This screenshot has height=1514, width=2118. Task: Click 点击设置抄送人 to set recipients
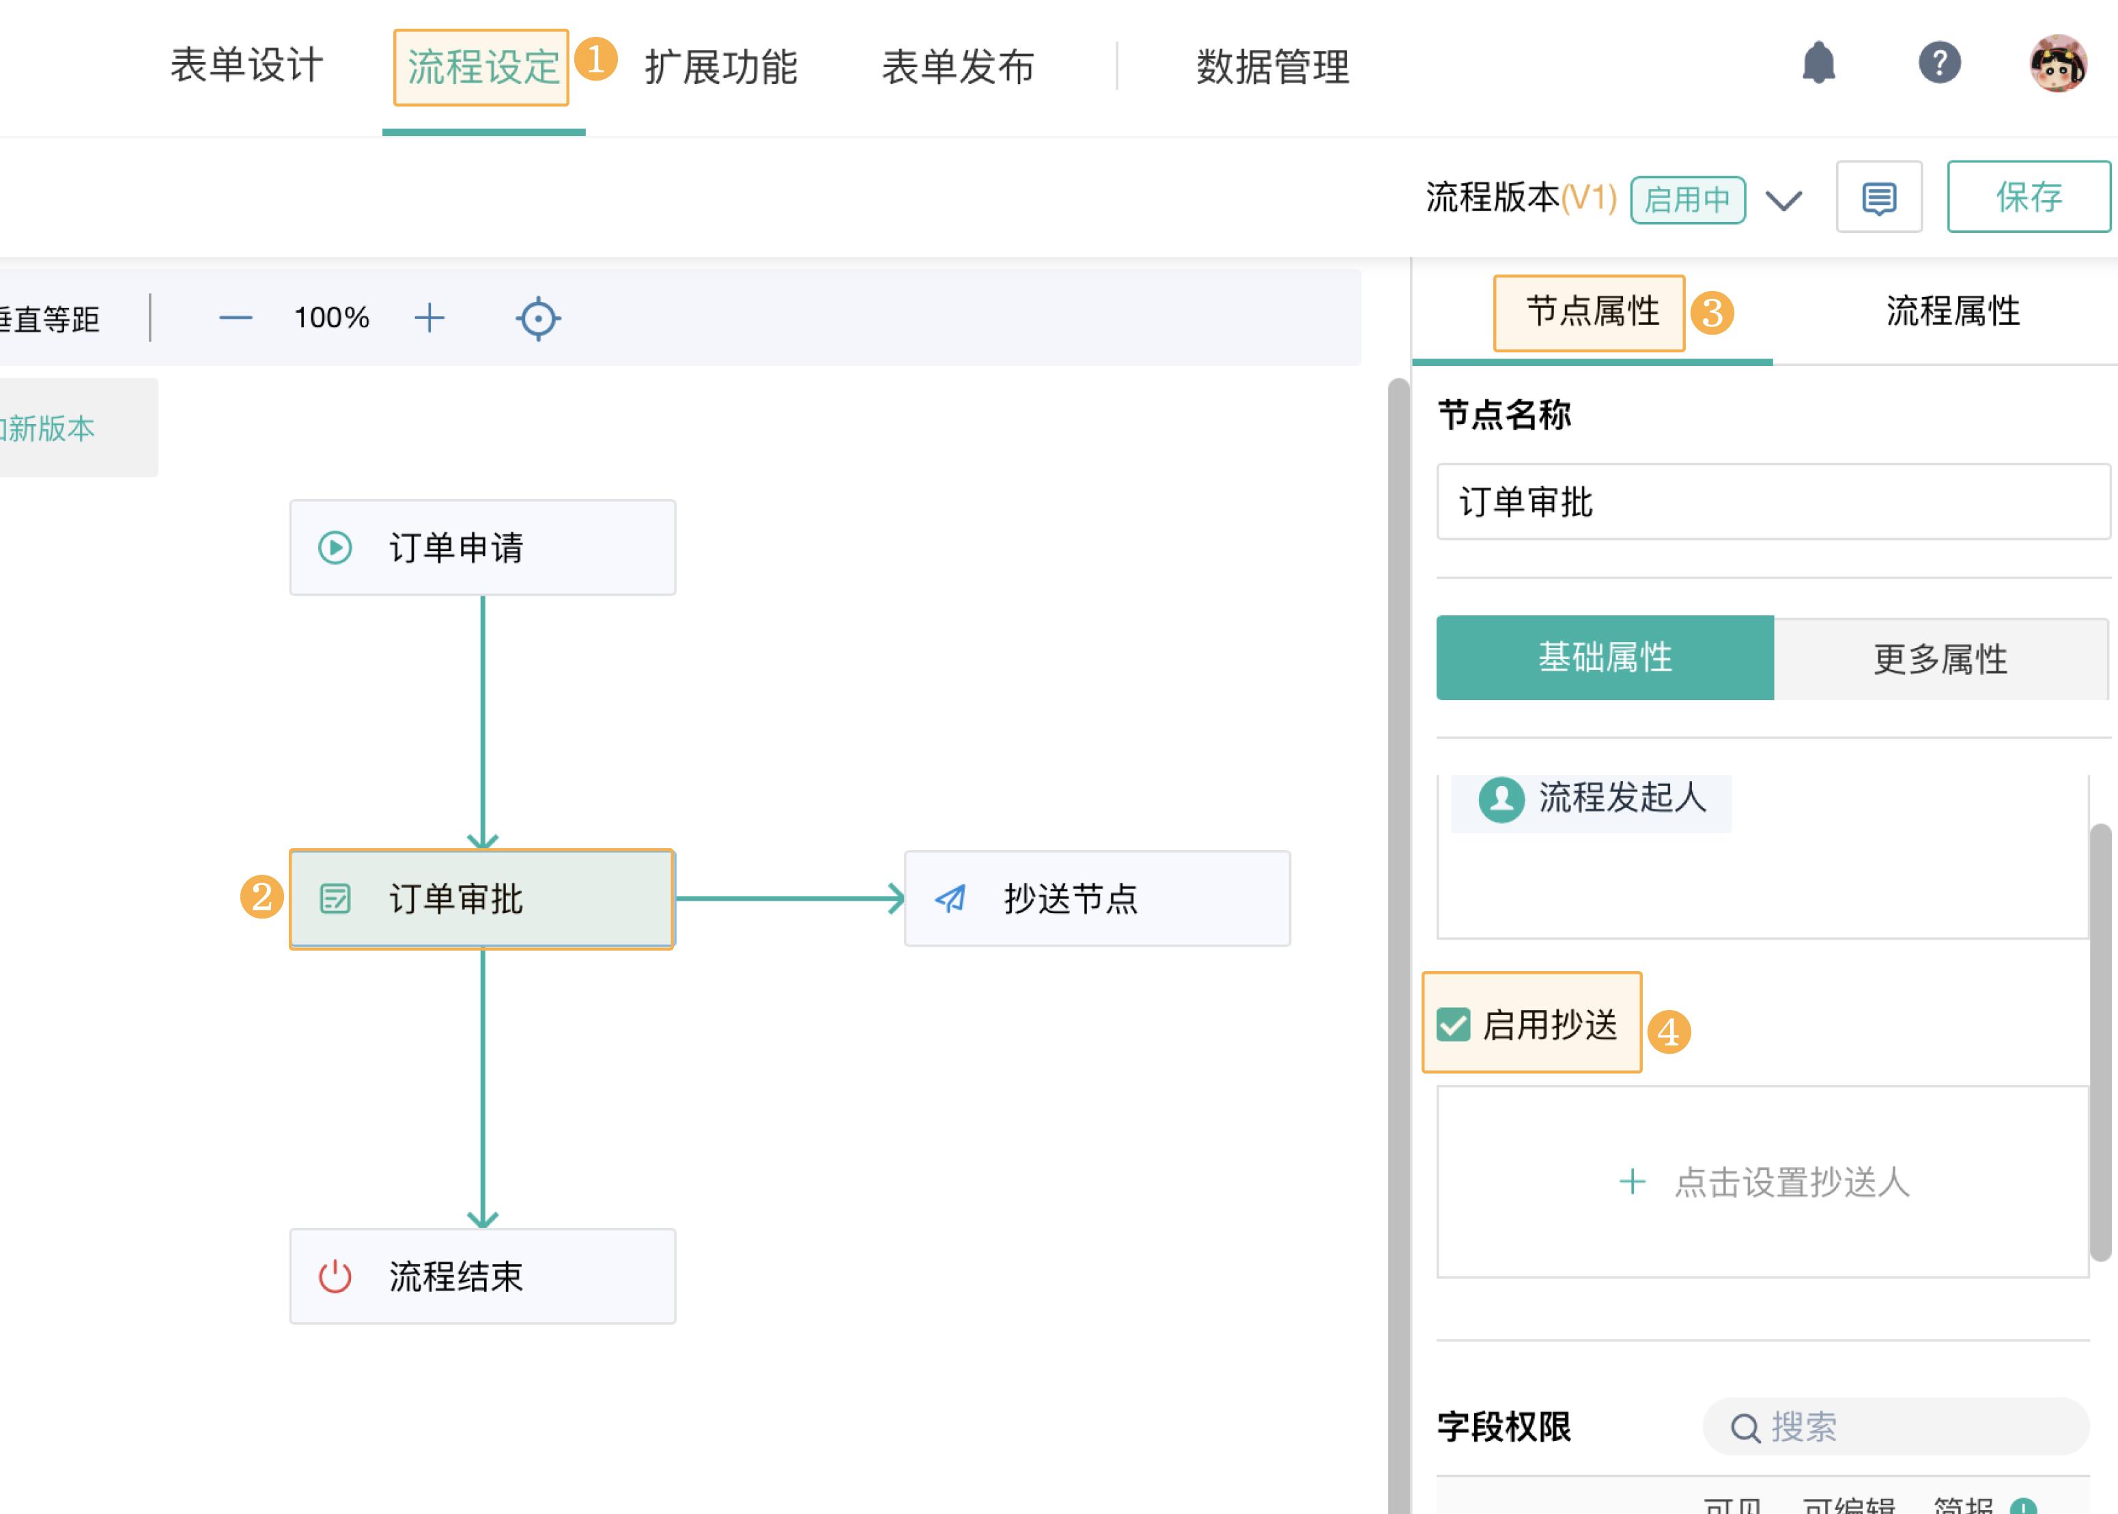(x=1765, y=1183)
